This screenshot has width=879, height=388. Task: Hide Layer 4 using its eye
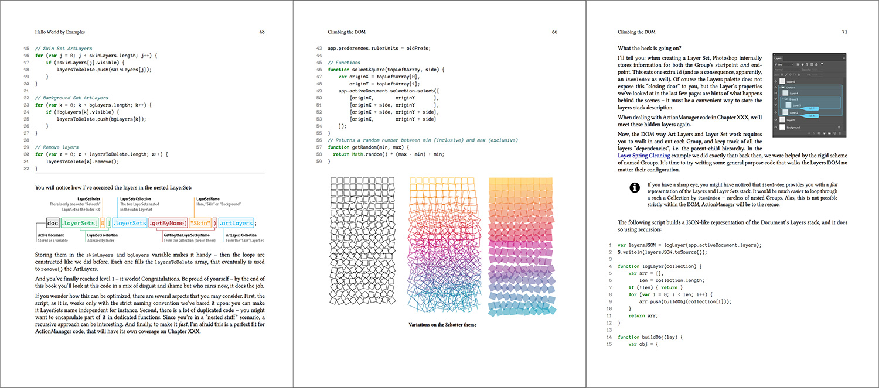pyautogui.click(x=776, y=93)
